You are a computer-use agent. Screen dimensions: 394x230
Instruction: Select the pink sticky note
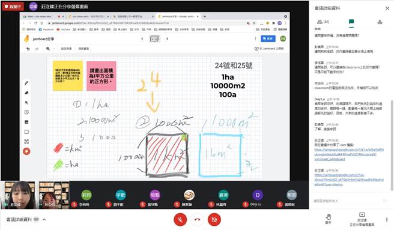(102, 76)
